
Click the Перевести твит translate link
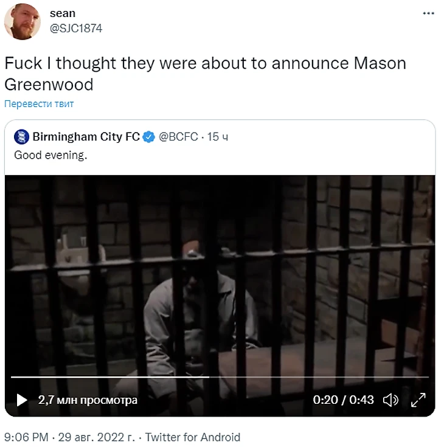tap(39, 104)
